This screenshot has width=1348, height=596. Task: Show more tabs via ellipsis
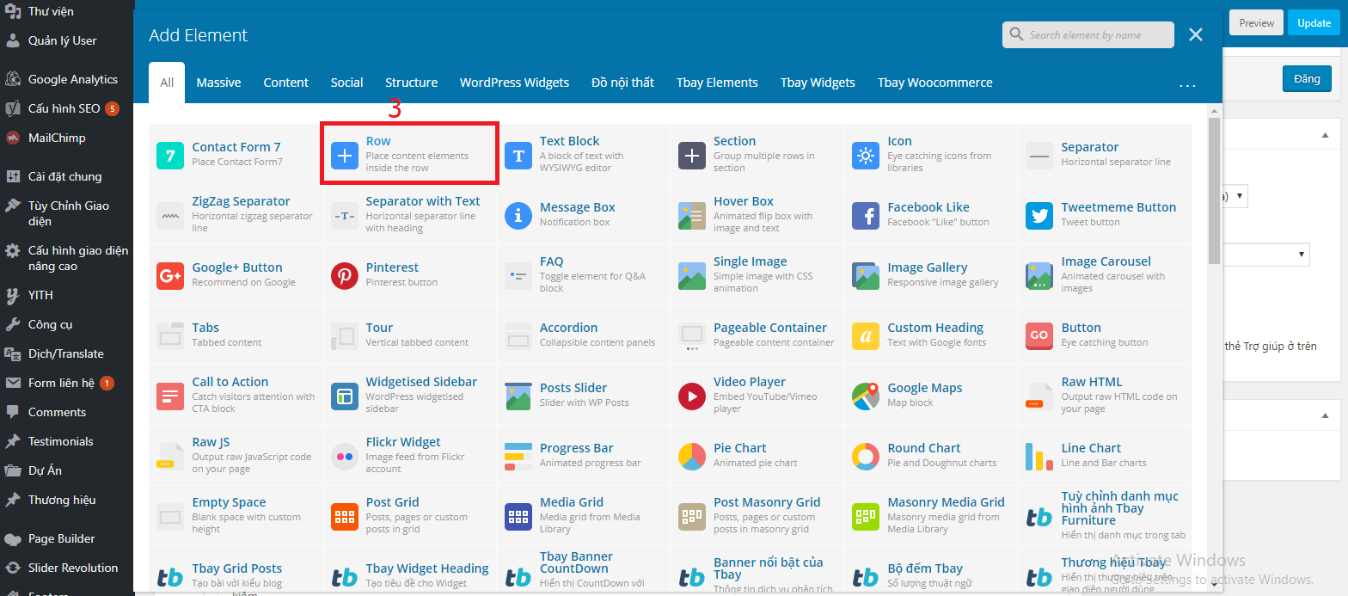[1187, 85]
